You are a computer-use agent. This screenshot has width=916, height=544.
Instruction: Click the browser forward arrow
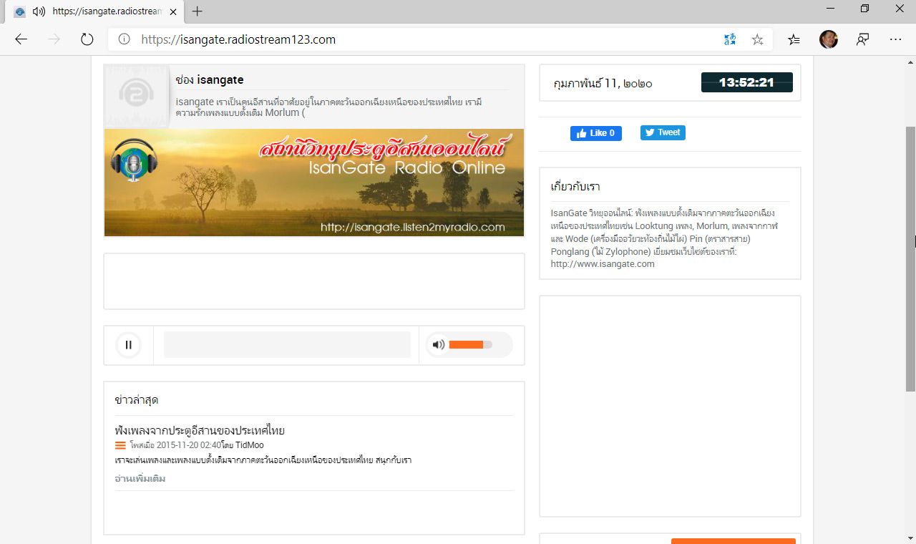[54, 39]
